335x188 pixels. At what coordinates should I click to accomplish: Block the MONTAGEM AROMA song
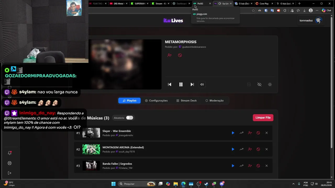(258, 149)
